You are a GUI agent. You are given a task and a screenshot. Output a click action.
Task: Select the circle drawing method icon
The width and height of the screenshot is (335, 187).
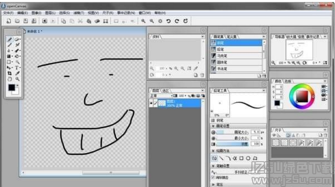click(x=248, y=158)
